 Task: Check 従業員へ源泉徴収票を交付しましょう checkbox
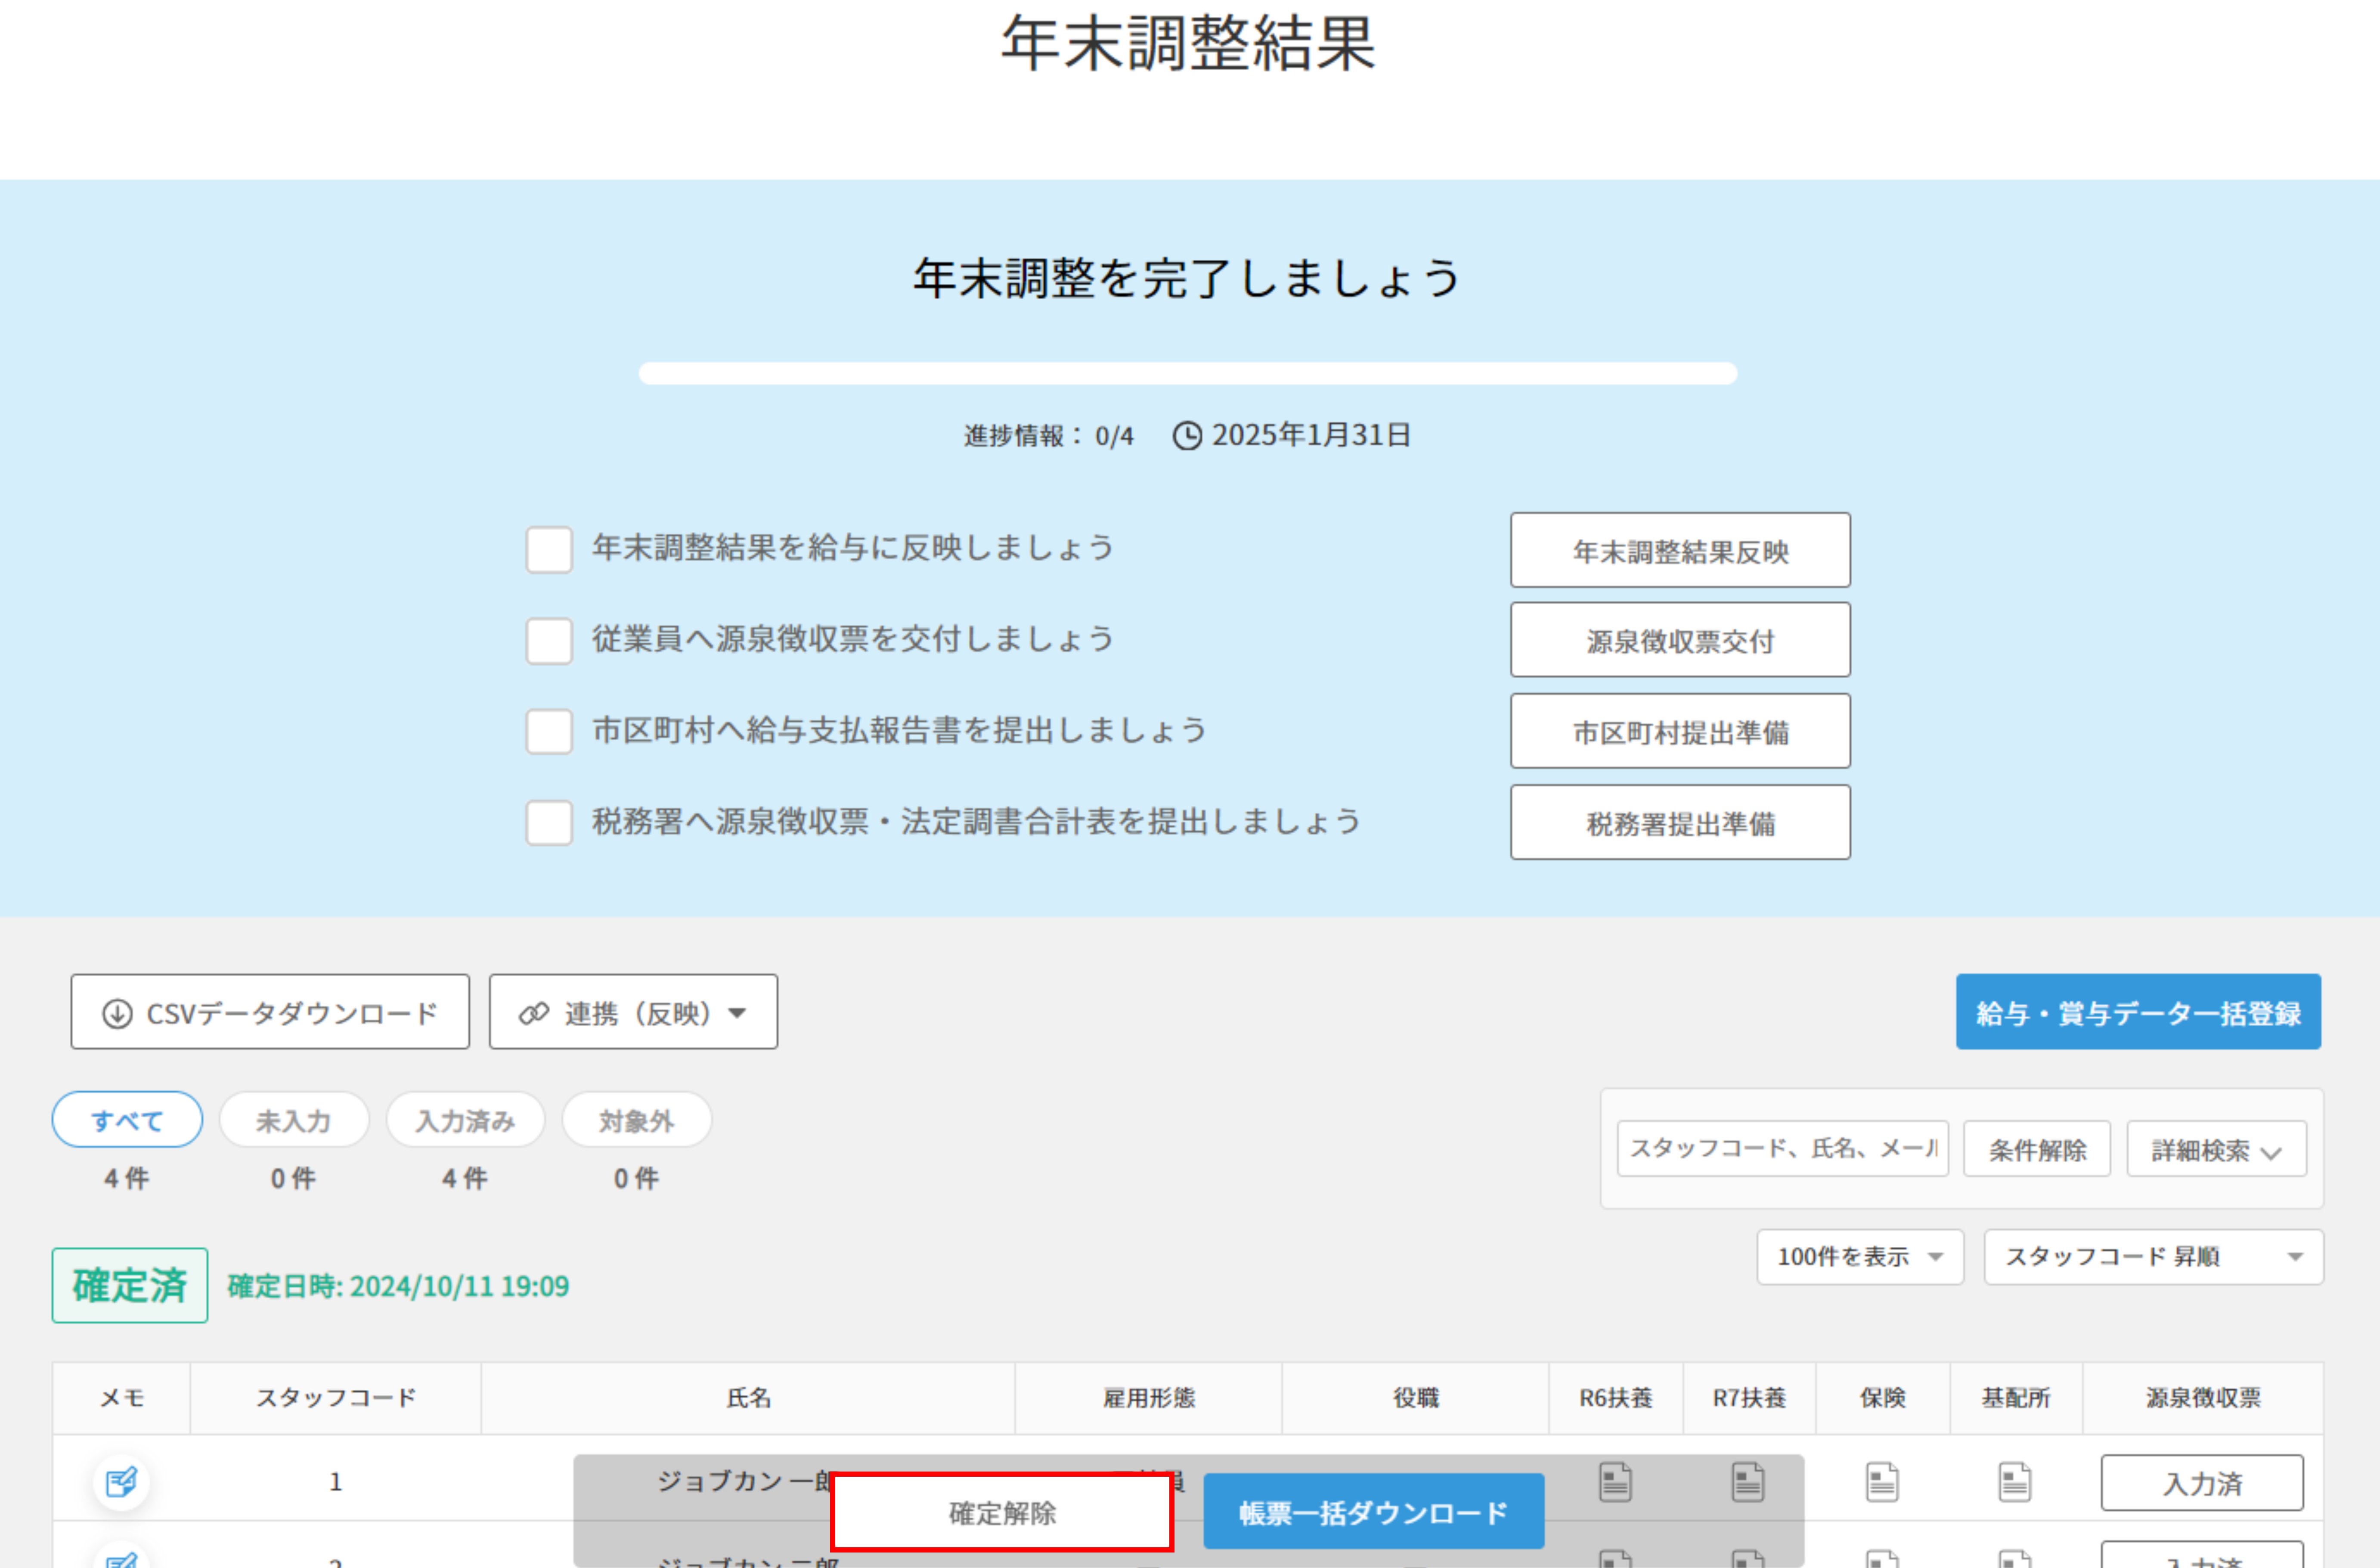(x=549, y=640)
